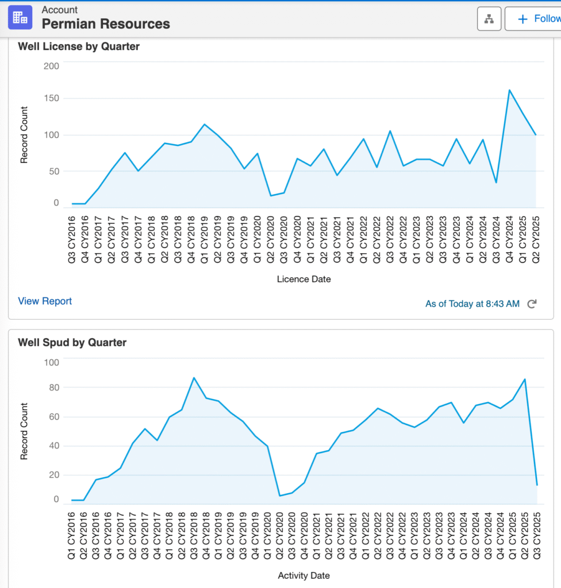The image size is (561, 588).
Task: Click the Well Spud chart '100' axis value
Action: coord(51,362)
